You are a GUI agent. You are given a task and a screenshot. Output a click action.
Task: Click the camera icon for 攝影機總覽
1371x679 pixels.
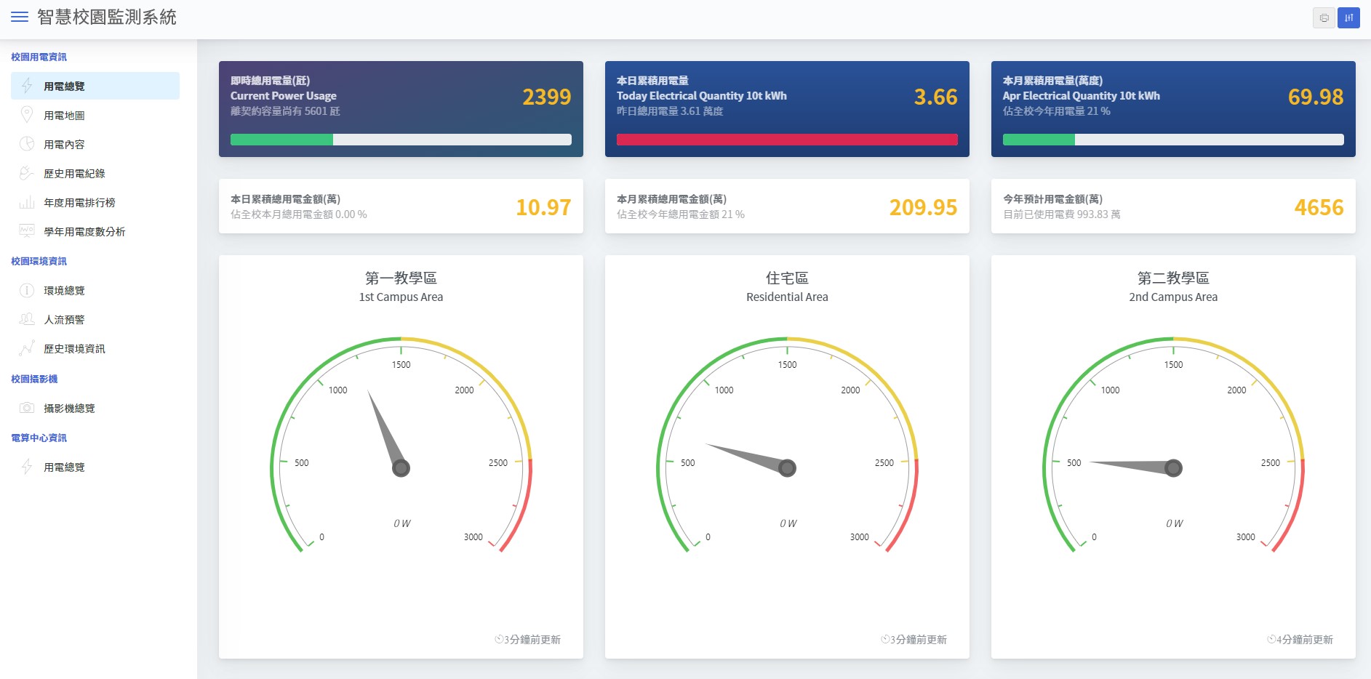point(27,408)
